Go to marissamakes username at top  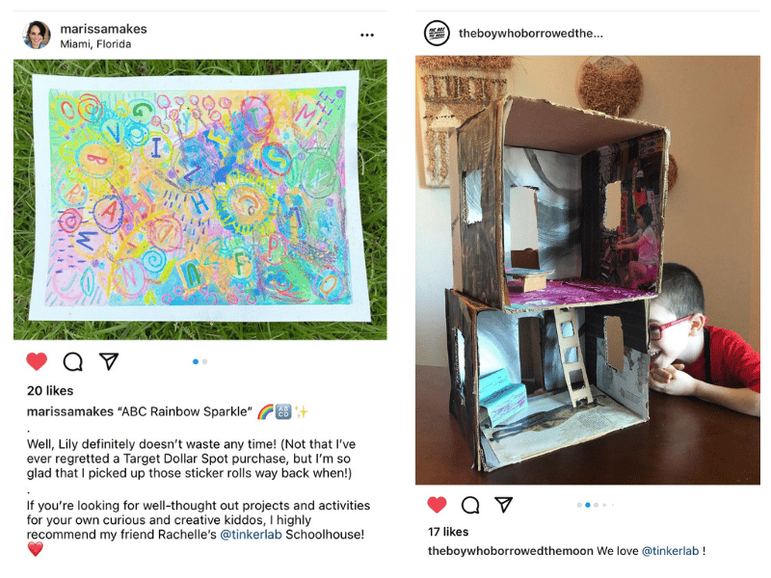pos(103,29)
